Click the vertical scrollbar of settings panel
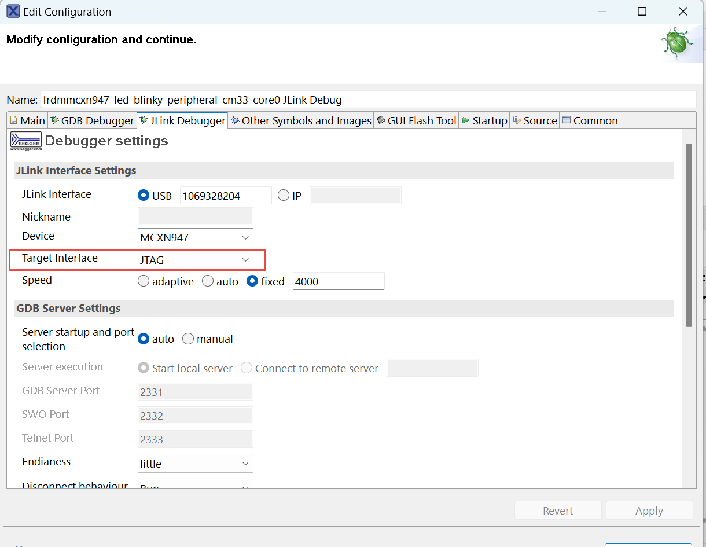706x547 pixels. coord(689,235)
